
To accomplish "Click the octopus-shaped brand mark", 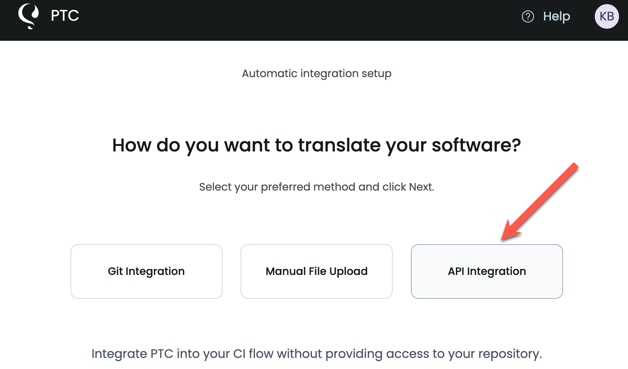I will 29,16.
